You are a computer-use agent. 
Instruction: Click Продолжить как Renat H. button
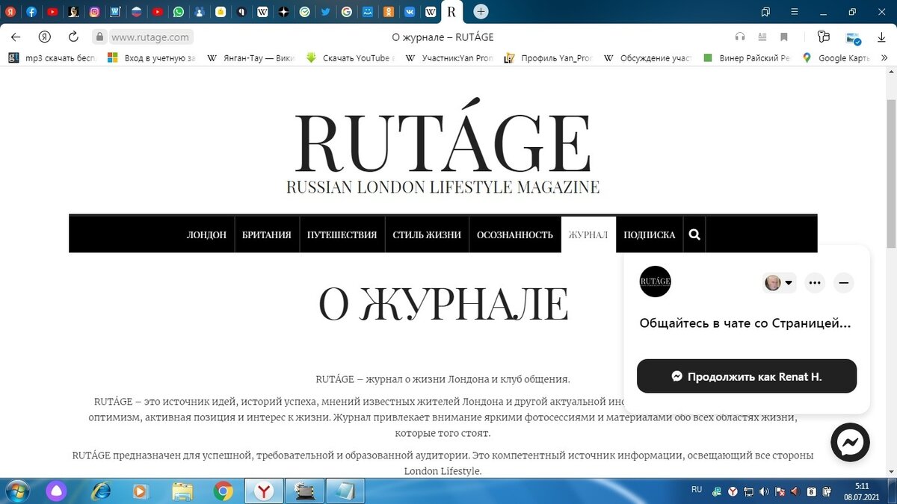tap(747, 376)
